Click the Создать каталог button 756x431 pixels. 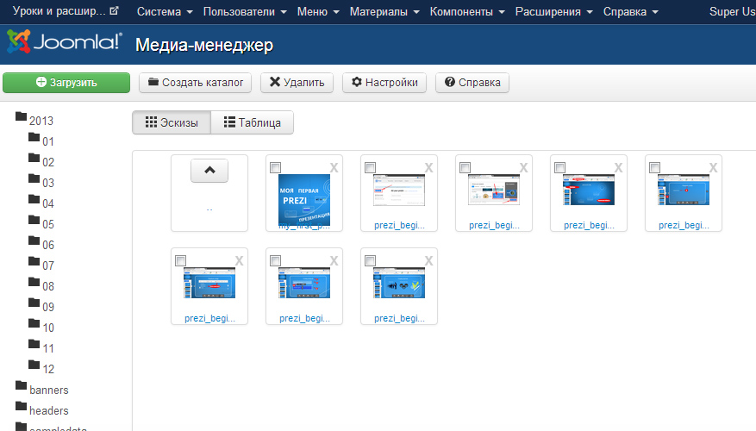[x=196, y=83]
